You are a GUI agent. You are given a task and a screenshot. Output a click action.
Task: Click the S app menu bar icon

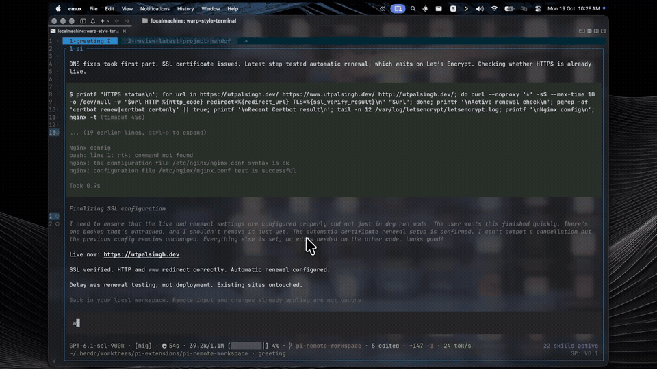(453, 8)
